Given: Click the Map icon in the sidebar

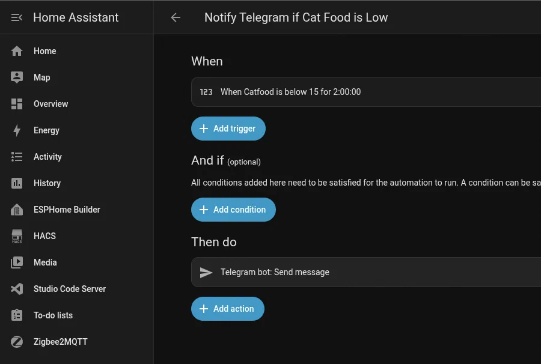Looking at the screenshot, I should click(17, 77).
